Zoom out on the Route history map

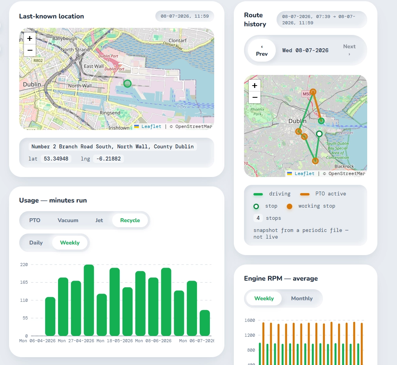(x=255, y=97)
